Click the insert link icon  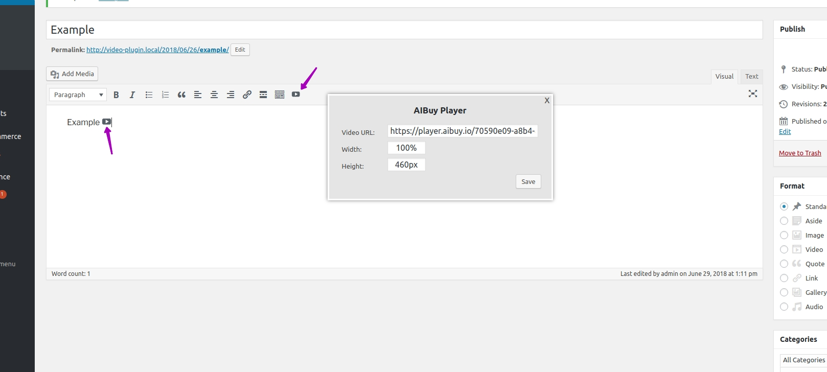click(247, 95)
